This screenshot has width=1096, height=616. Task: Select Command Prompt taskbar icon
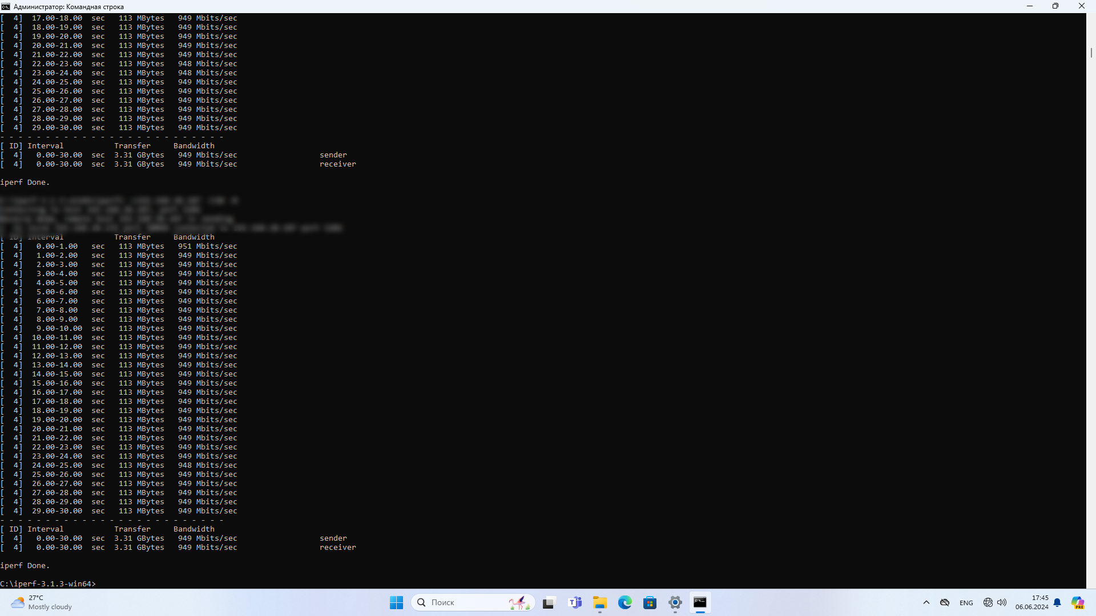700,602
